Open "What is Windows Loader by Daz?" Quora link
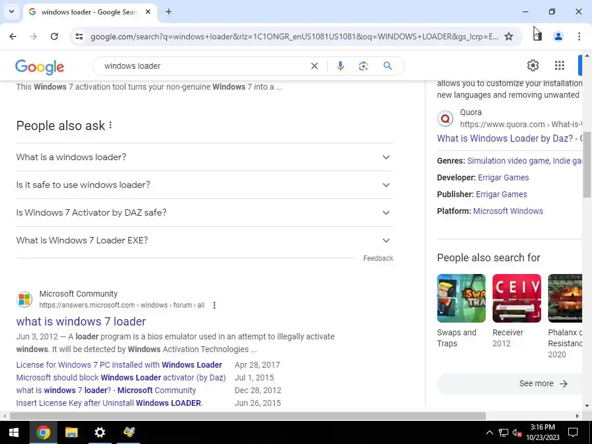The width and height of the screenshot is (592, 444). click(x=509, y=138)
